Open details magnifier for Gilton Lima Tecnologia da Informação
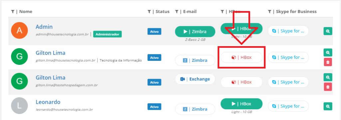This screenshot has width=341, height=120. (x=328, y=53)
